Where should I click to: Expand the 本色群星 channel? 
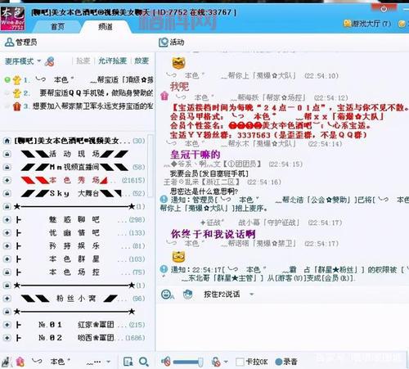[7, 259]
